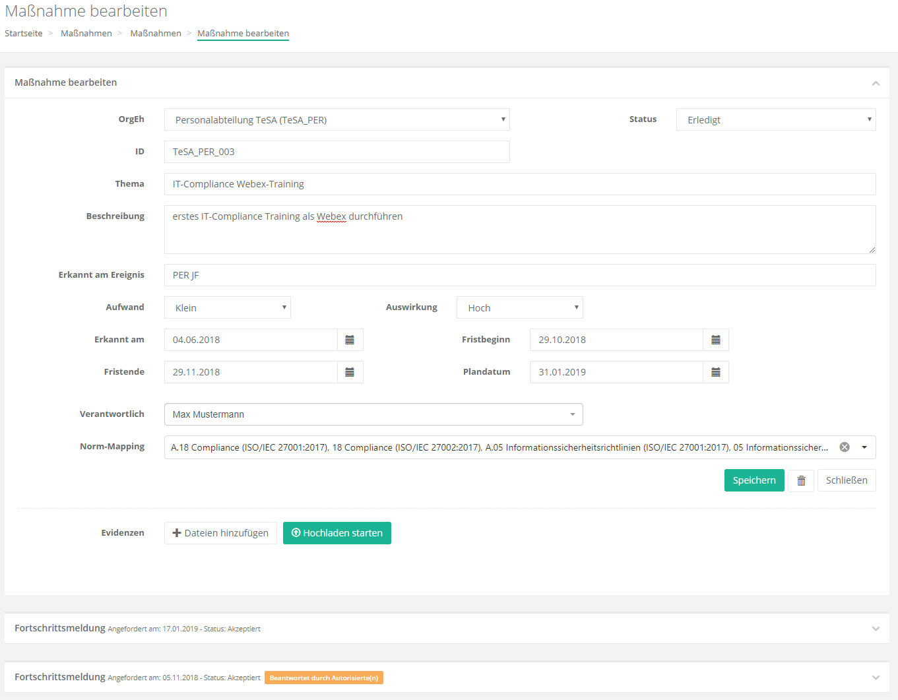
Task: Open the Fristbeginn calendar picker
Action: click(x=715, y=340)
